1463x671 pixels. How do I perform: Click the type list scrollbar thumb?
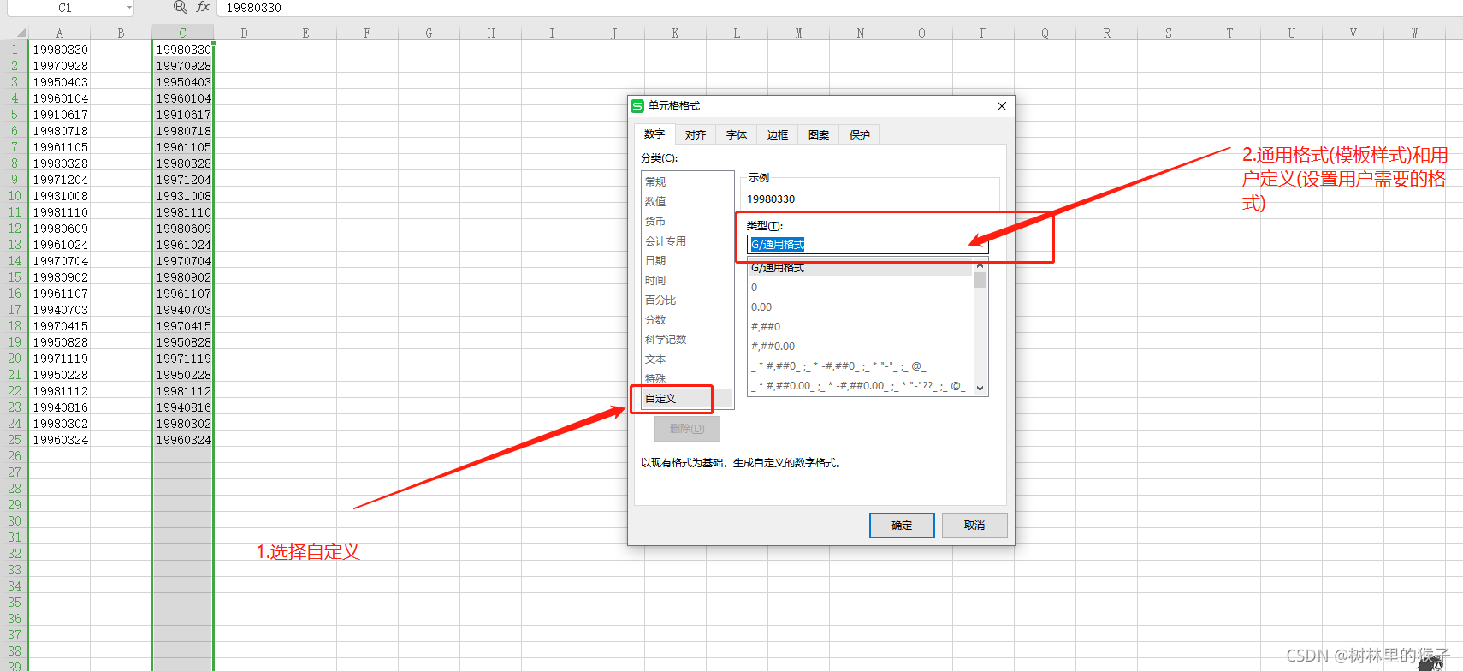pos(980,280)
